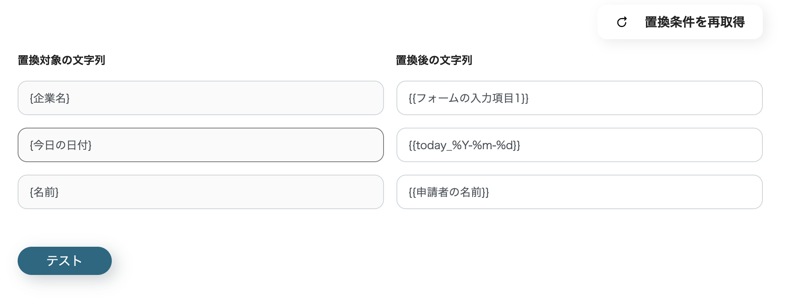Click the {{フォームの入力項目1}} replacement field
This screenshot has height=300, width=793.
point(580,98)
